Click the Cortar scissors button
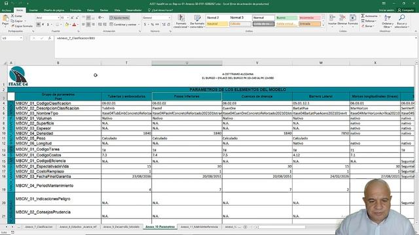The height and width of the screenshot is (235, 419). 16,16
